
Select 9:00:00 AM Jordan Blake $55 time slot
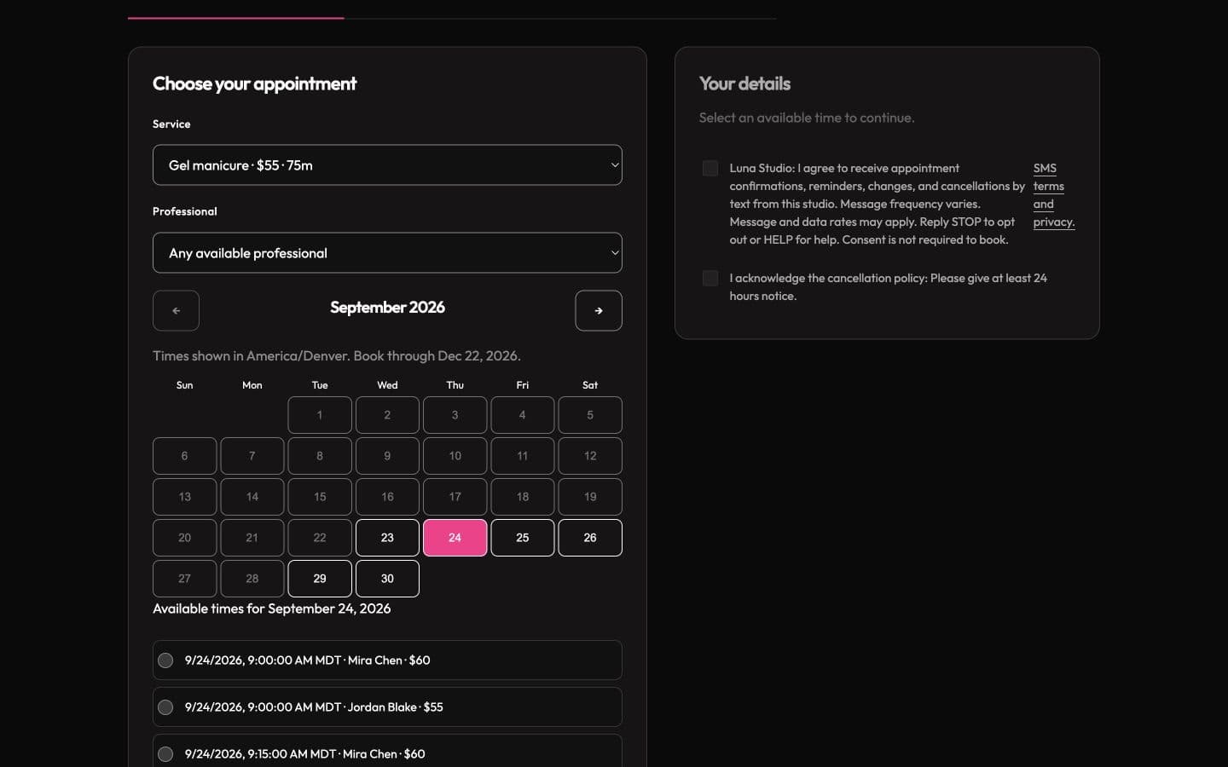[x=387, y=706]
